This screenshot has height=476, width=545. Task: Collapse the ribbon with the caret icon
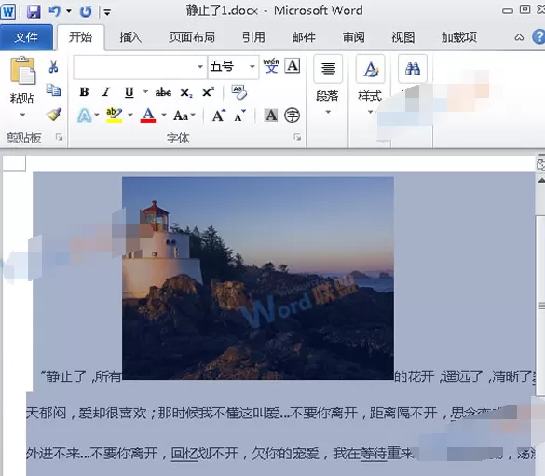(x=519, y=37)
